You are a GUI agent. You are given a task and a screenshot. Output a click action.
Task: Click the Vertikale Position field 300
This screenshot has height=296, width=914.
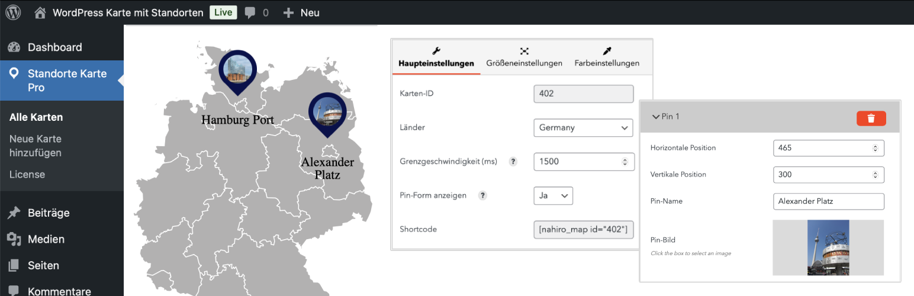coord(828,175)
